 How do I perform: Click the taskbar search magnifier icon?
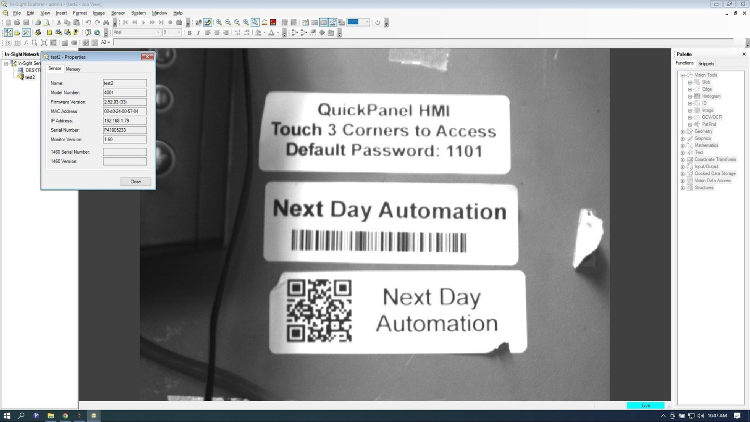21,416
